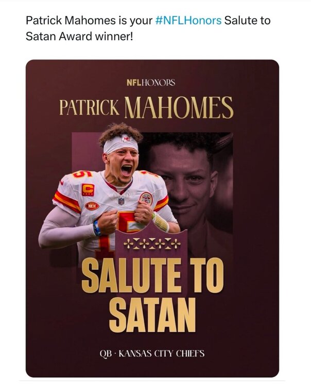Click the large MAHOMES heading text

(179, 107)
